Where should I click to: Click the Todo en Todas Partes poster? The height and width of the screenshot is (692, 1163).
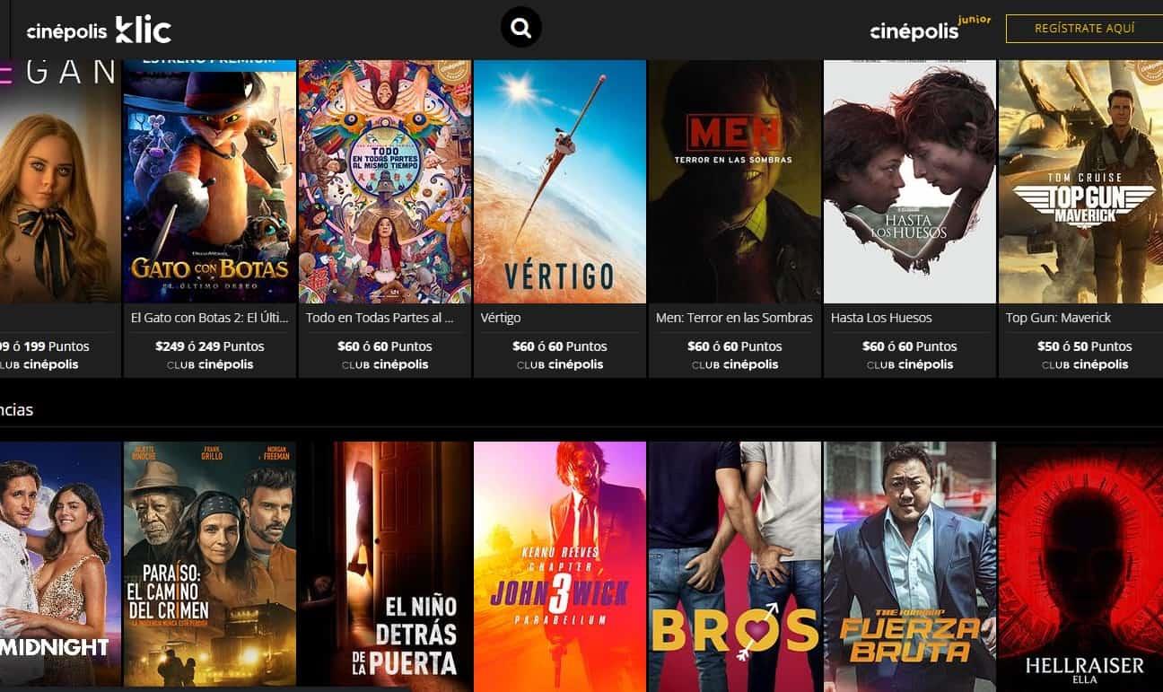click(385, 181)
